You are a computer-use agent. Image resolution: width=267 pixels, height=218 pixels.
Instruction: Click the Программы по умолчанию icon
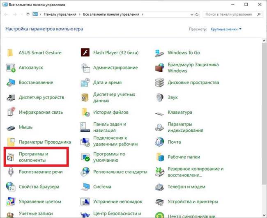point(85,157)
